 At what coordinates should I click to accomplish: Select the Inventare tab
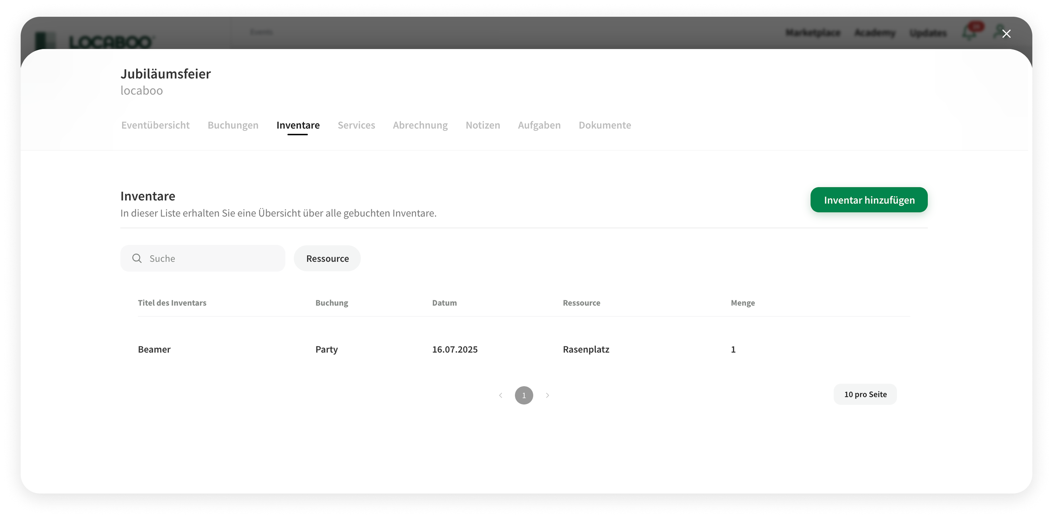click(298, 125)
